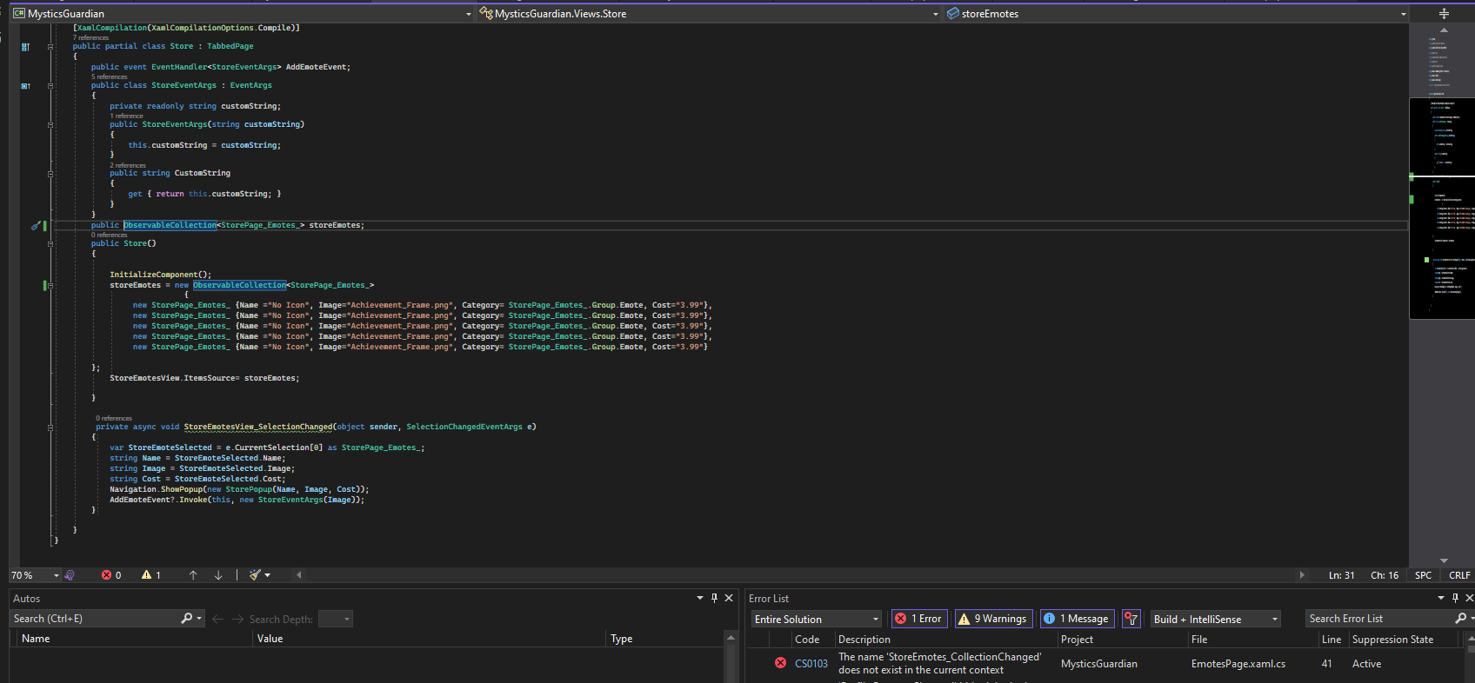
Task: Click the code minimap overview thumbnail
Action: [1442, 209]
